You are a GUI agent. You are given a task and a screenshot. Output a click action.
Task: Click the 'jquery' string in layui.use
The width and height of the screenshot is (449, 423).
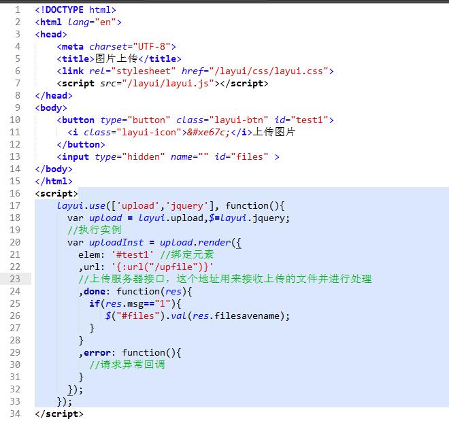pos(186,205)
